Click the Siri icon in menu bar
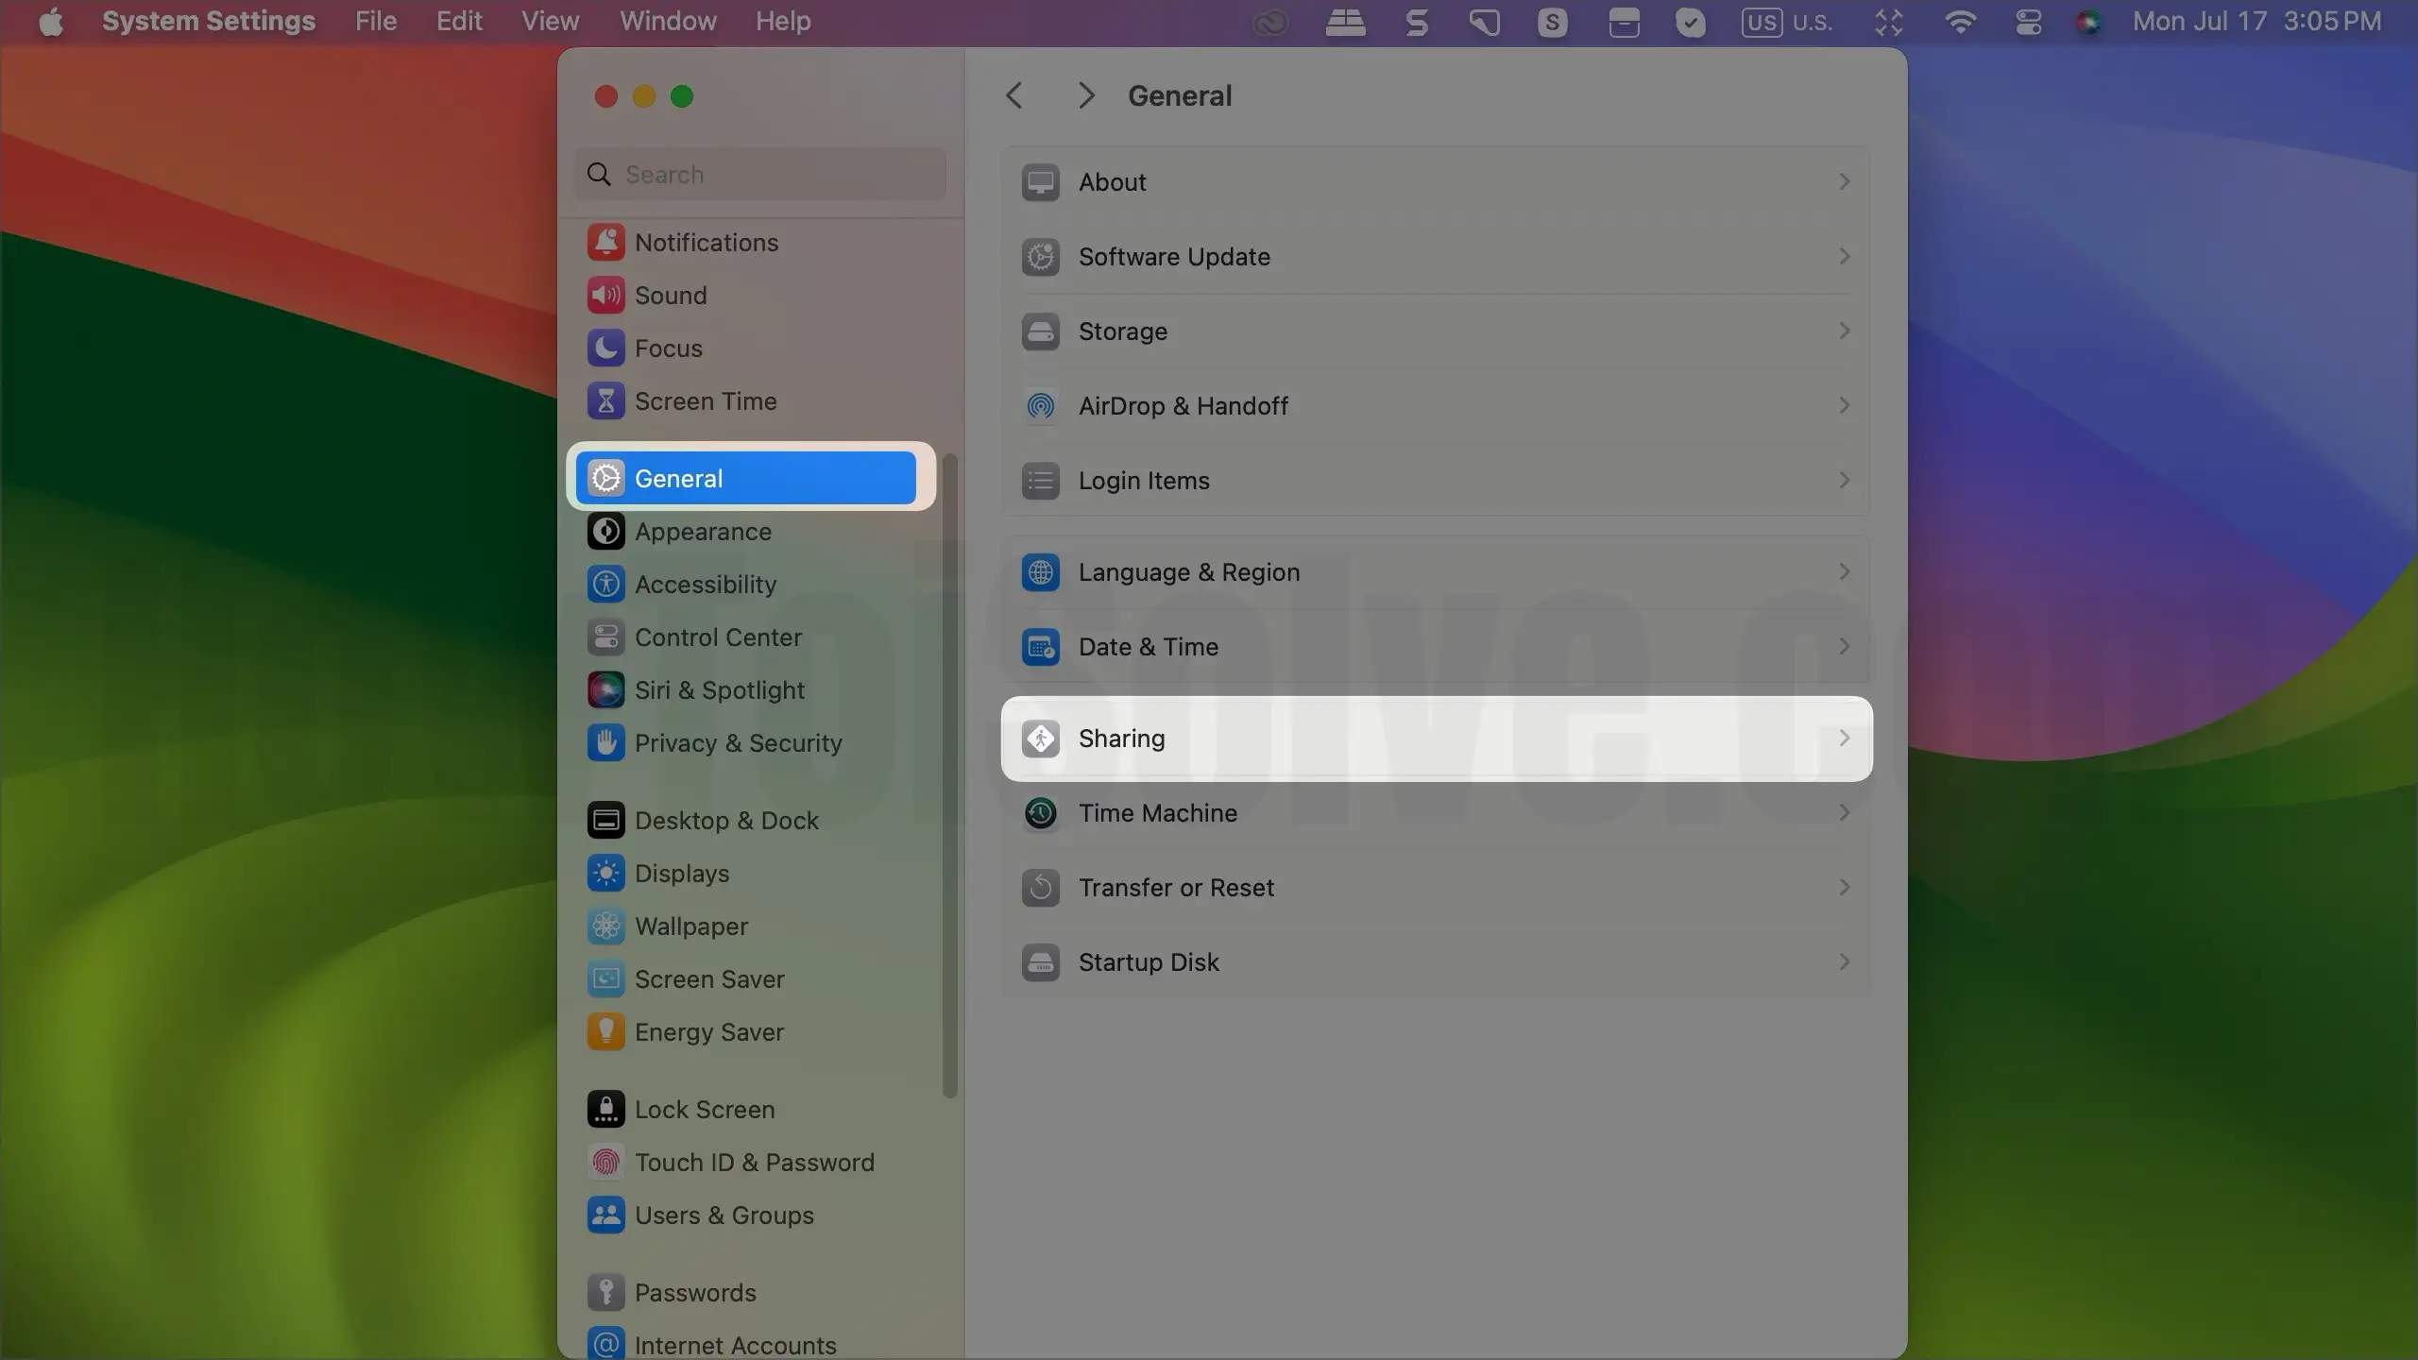The image size is (2418, 1360). [x=2088, y=22]
